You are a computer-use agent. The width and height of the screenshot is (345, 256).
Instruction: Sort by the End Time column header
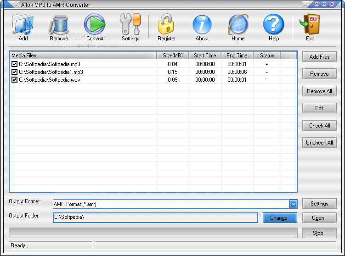click(237, 56)
